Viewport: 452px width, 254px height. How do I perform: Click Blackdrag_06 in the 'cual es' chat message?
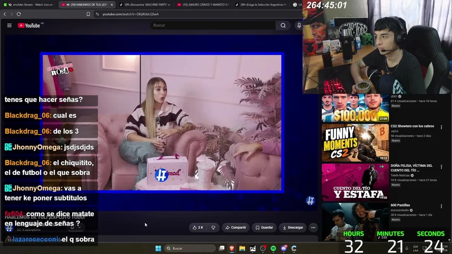28,115
